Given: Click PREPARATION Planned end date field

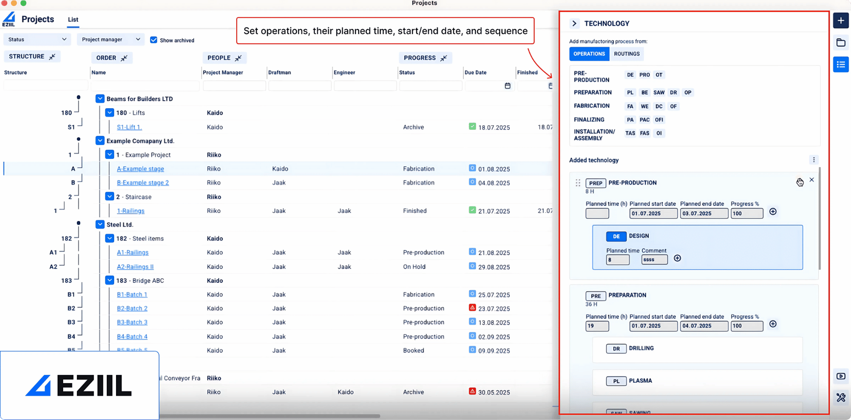Looking at the screenshot, I should point(704,326).
